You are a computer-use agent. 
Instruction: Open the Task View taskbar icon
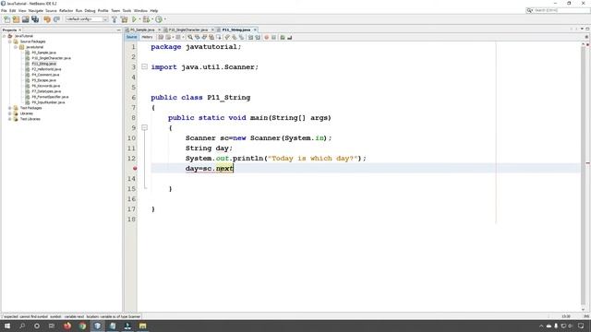click(52, 326)
